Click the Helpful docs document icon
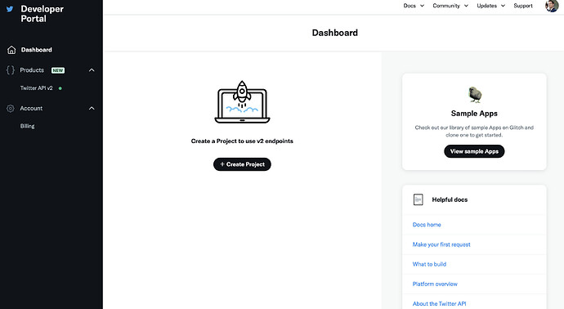Viewport: 564px width, 309px height. [418, 199]
